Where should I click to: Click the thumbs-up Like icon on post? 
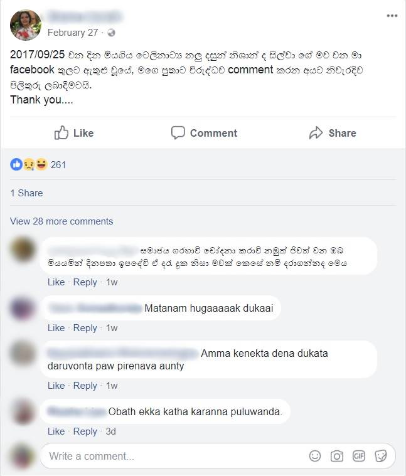click(x=61, y=133)
